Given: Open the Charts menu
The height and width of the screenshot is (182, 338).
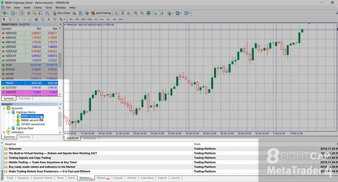Looking at the screenshot, I should click(x=38, y=8).
